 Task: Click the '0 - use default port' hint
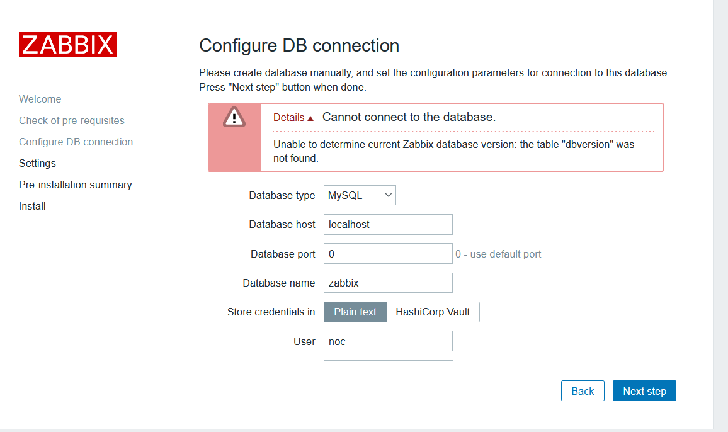pyautogui.click(x=498, y=254)
